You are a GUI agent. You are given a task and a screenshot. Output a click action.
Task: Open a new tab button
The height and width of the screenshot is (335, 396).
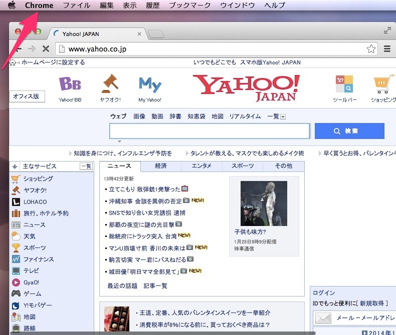156,34
